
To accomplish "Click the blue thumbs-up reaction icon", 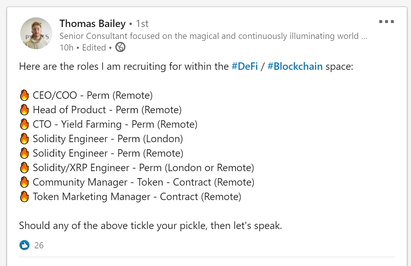I will [24, 245].
